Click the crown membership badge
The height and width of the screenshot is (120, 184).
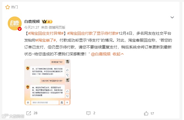click(x=47, y=21)
